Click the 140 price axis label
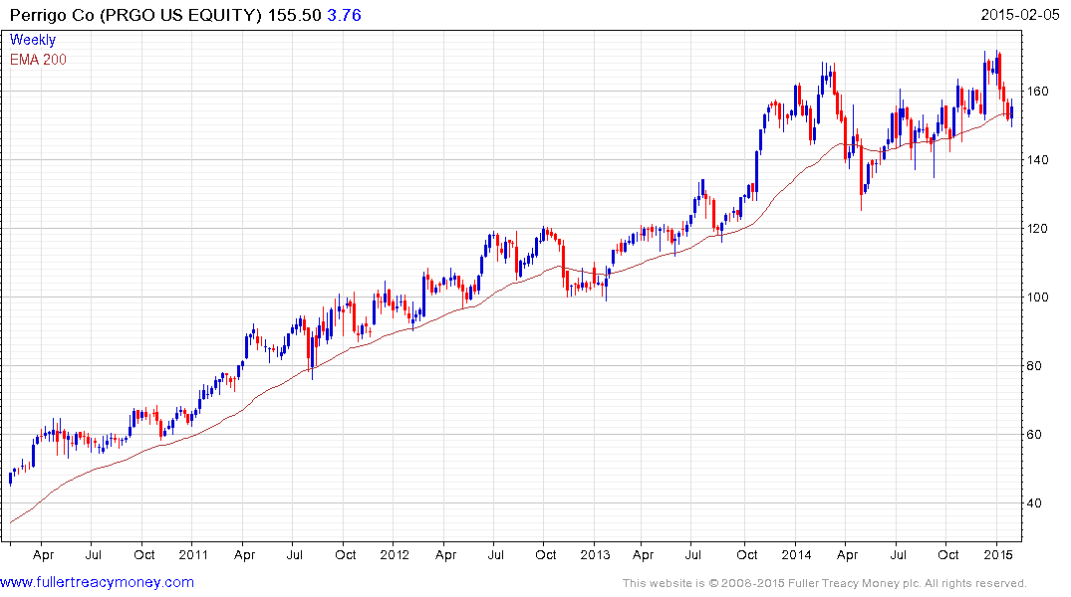Screen dimensions: 1071x597 pos(1038,159)
